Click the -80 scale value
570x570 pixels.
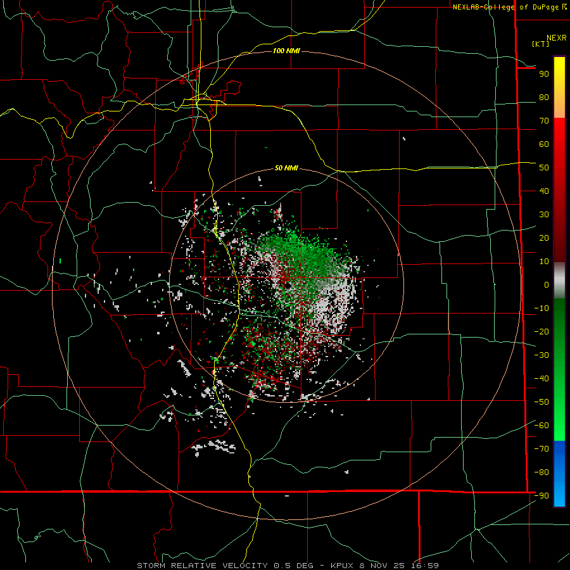click(x=541, y=472)
